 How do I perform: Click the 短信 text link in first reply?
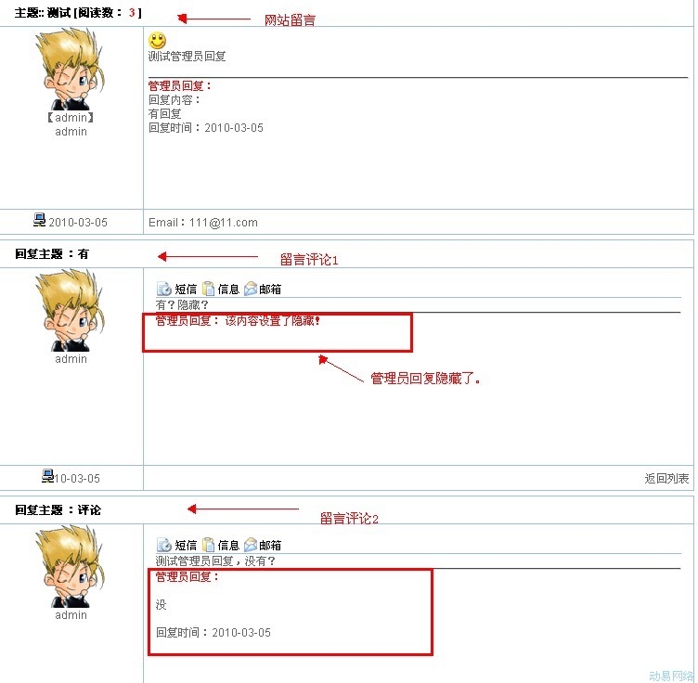(186, 290)
